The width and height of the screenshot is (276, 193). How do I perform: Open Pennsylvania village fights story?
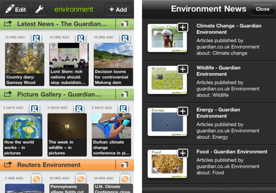point(69,188)
